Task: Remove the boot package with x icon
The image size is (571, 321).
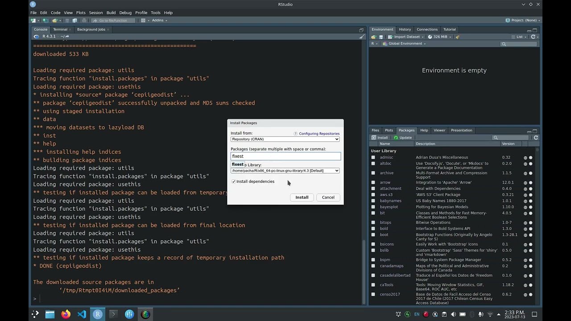Action: pos(531,235)
